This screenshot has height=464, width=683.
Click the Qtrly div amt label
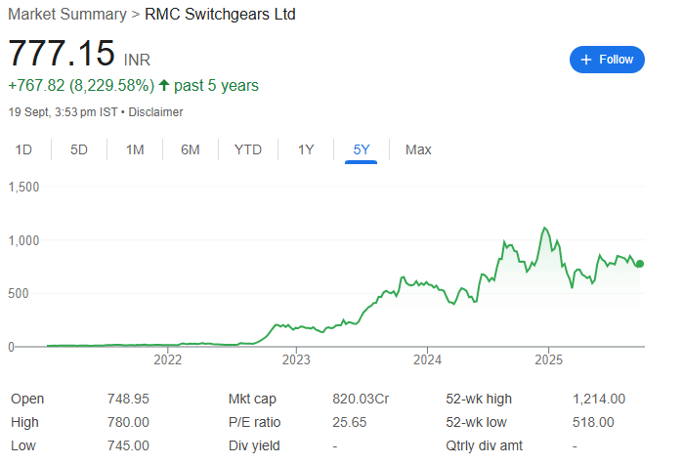485,445
